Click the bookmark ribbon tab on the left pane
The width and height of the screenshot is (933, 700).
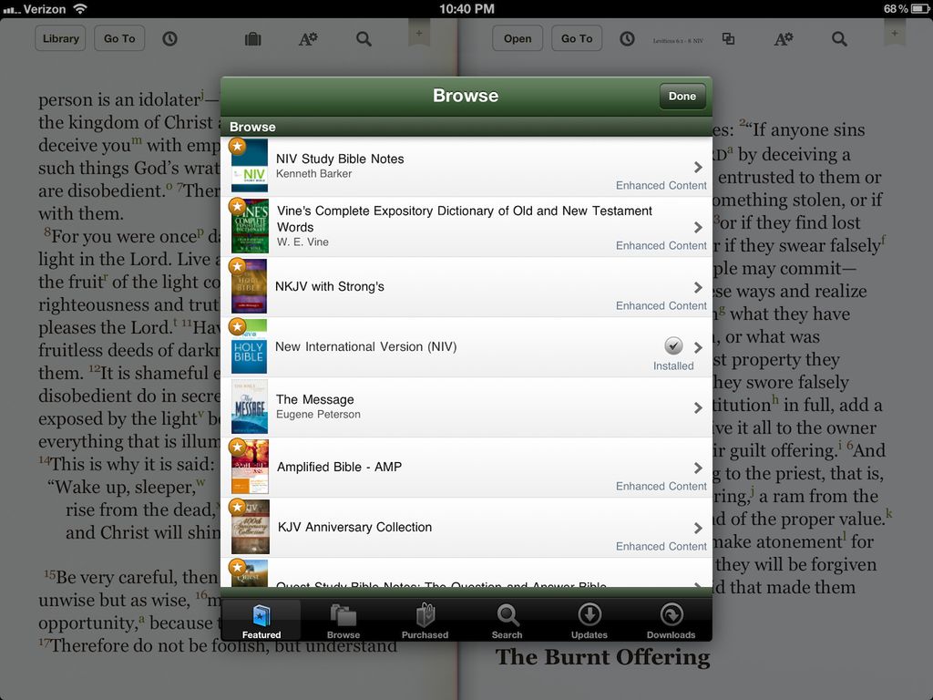[x=418, y=32]
